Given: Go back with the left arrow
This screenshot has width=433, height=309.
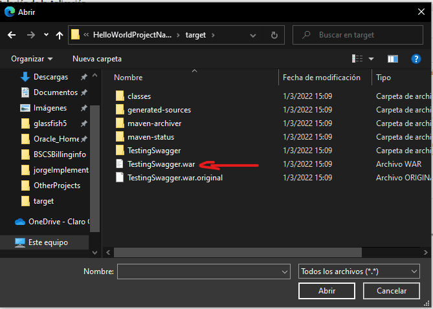Looking at the screenshot, I should 12,35.
